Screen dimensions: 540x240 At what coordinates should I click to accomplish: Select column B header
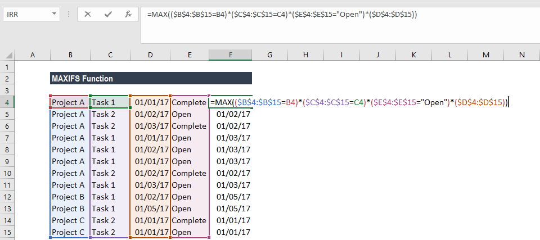click(70, 55)
